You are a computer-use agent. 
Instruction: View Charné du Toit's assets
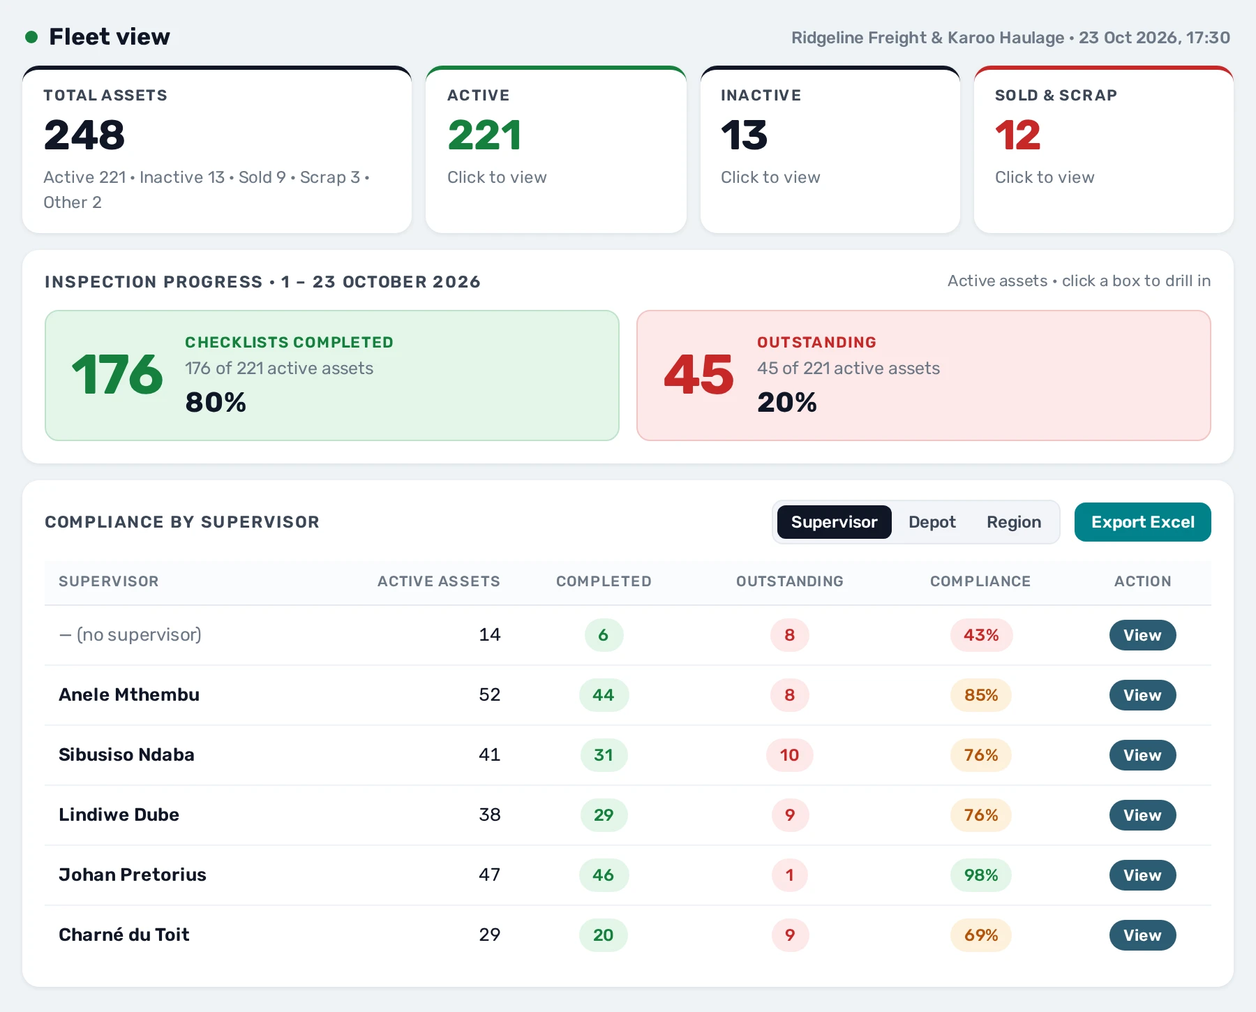click(1143, 935)
